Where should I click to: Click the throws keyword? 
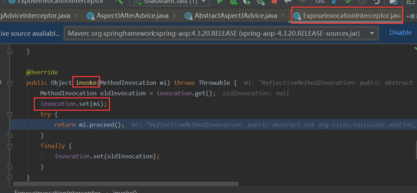tap(184, 83)
